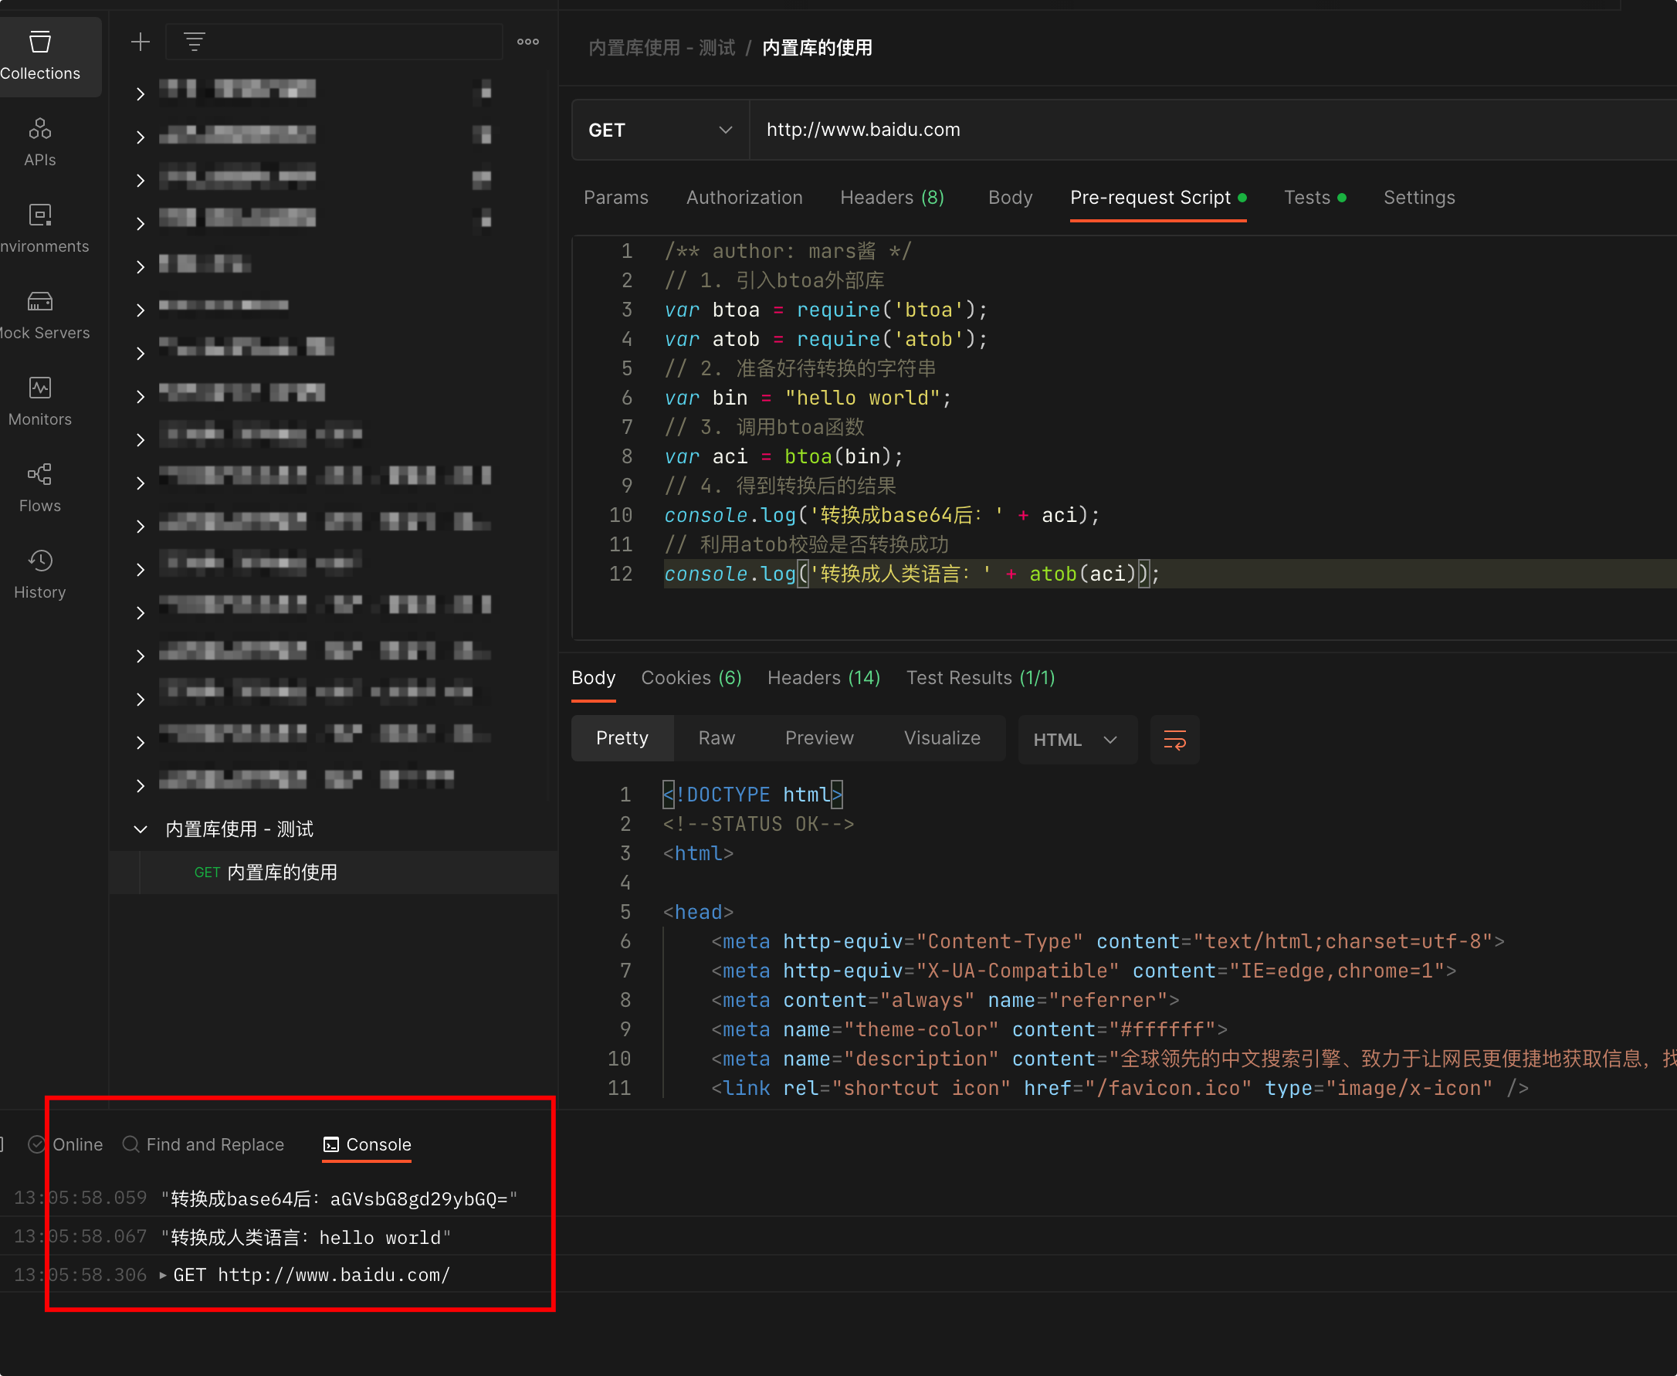Open the Test Results (1/1) tab
Viewport: 1677px width, 1376px height.
[980, 678]
